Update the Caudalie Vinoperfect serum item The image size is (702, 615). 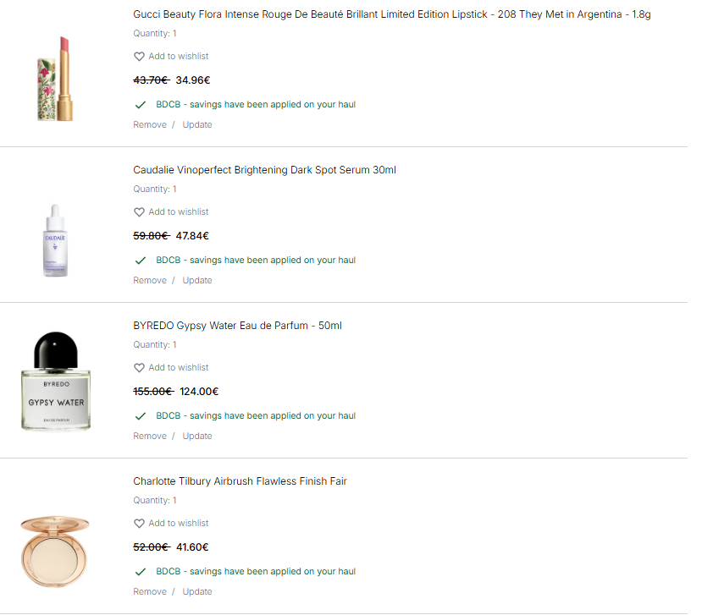pos(197,281)
